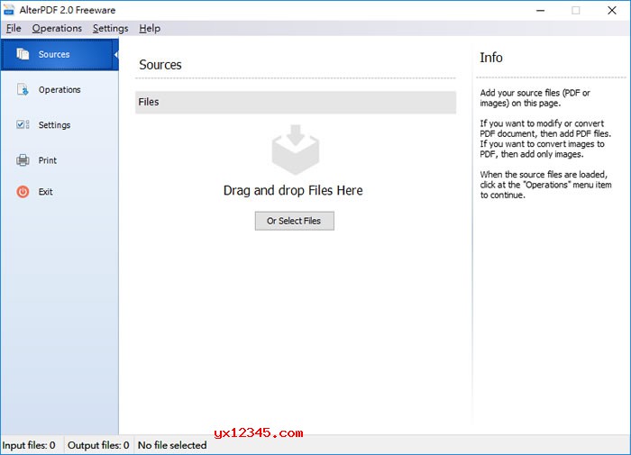This screenshot has height=455, width=631.
Task: Click the 'Input files: 0' status entry
Action: [x=29, y=445]
